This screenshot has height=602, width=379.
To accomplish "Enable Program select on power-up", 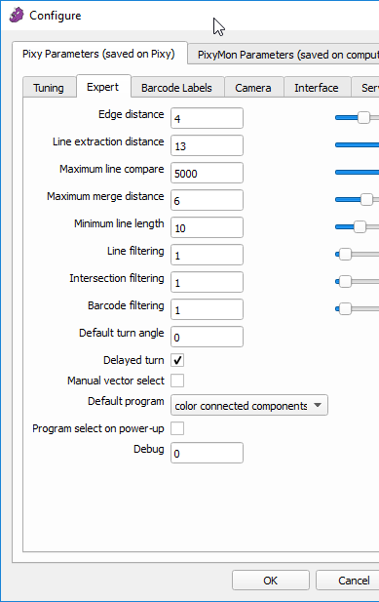I will 177,428.
